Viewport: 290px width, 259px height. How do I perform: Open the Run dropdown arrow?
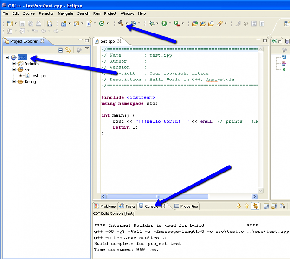[x=170, y=23]
